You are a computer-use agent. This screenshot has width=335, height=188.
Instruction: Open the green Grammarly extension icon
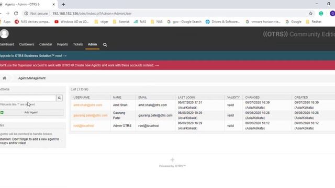321,14
